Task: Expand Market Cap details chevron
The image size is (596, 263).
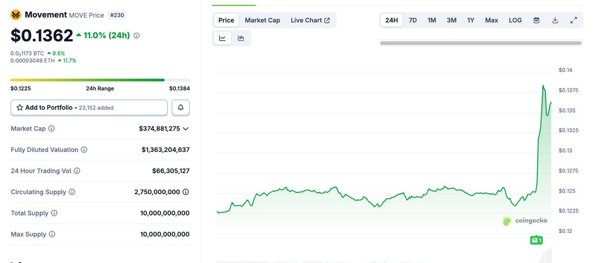Action: click(185, 129)
